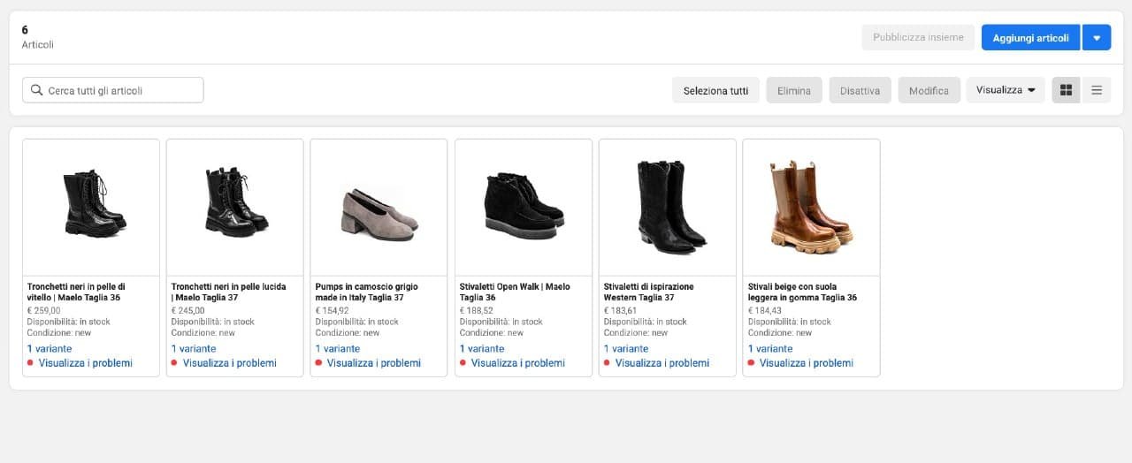Click price € 183,61
1132x463 pixels.
pyautogui.click(x=621, y=310)
